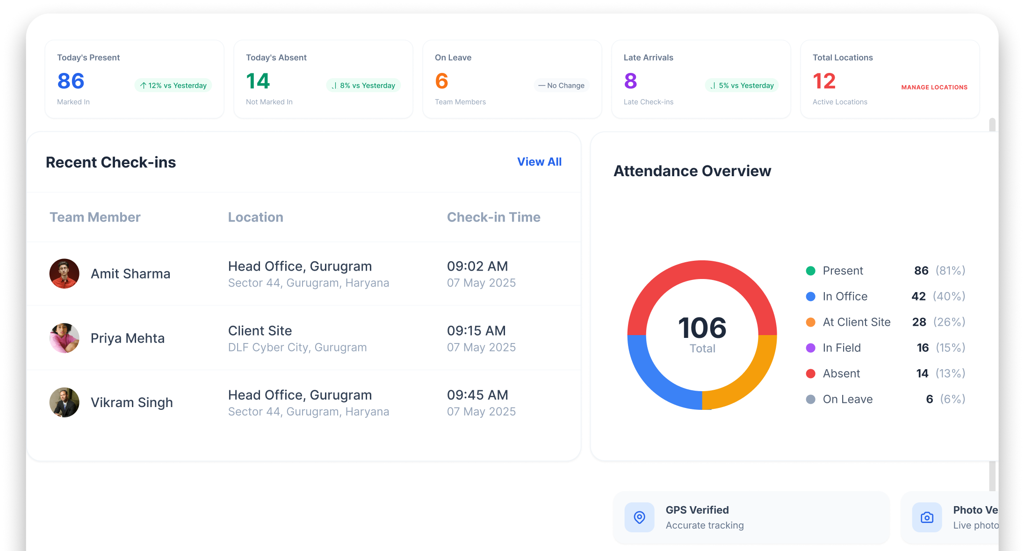1025x551 pixels.
Task: Click the 12% vs Yesterday badge
Action: (x=173, y=86)
